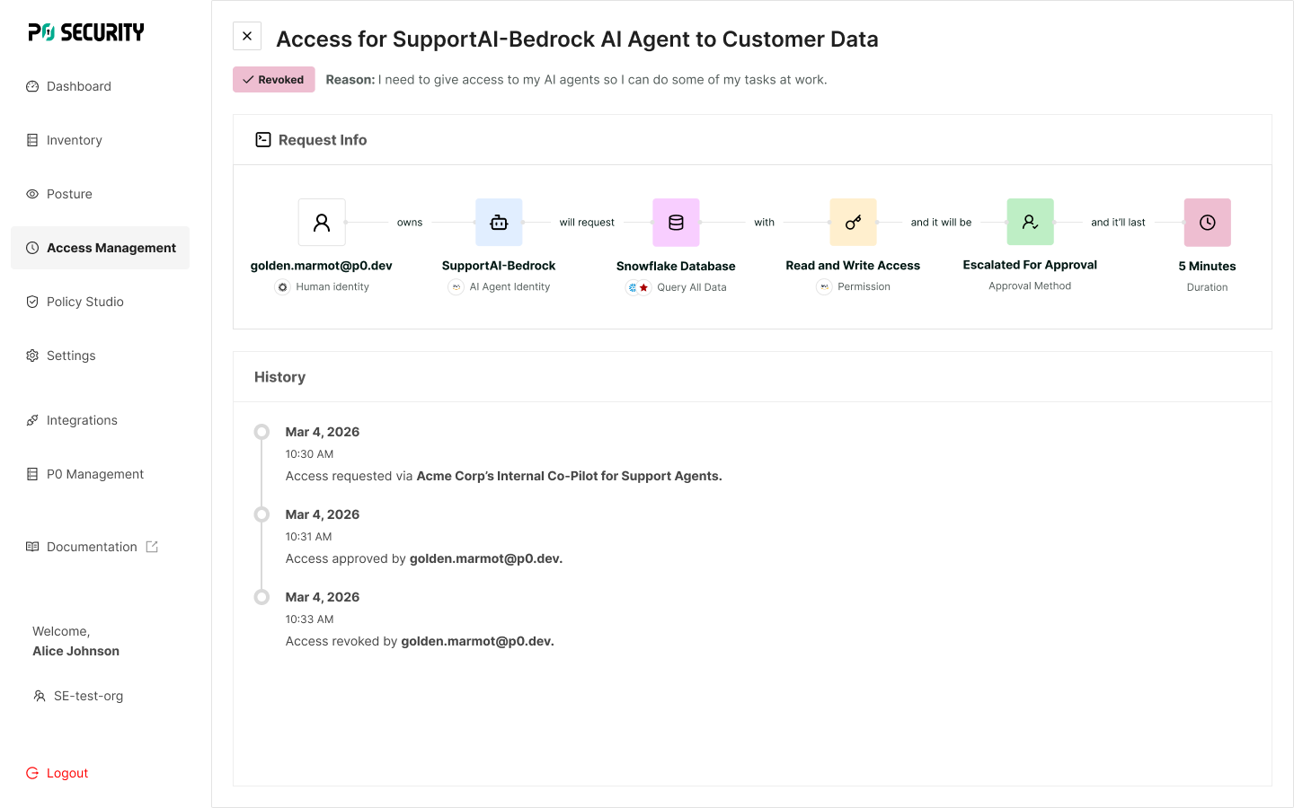
Task: Navigate to Integrations
Action: [x=82, y=420]
